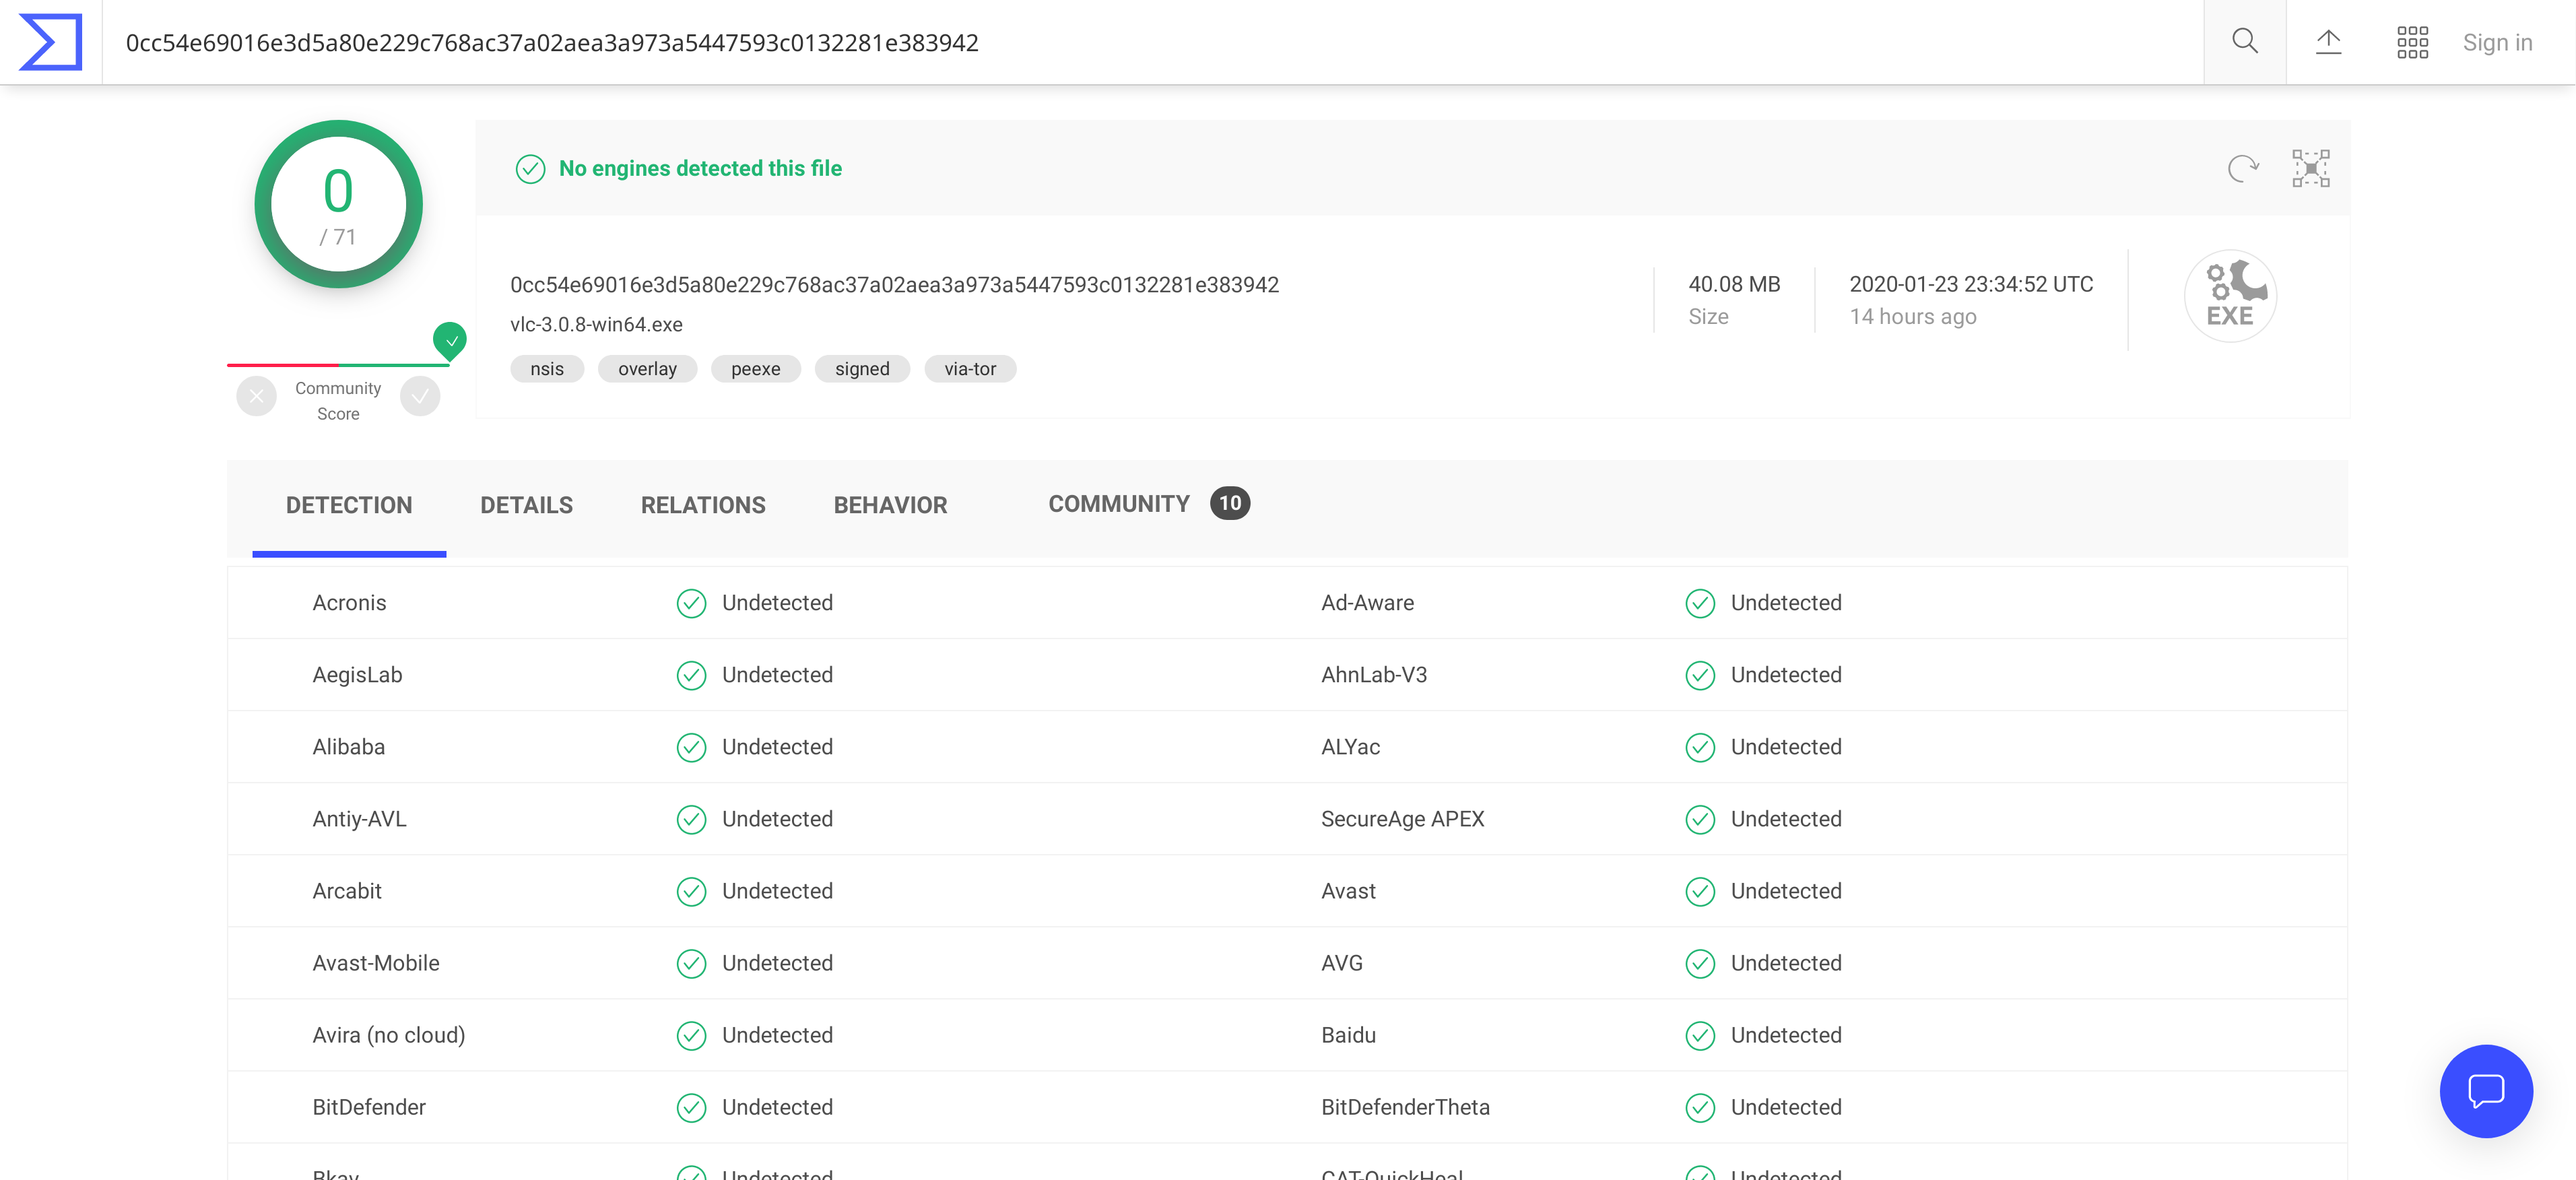
Task: Click the VirusTotal logo icon
Action: point(50,42)
